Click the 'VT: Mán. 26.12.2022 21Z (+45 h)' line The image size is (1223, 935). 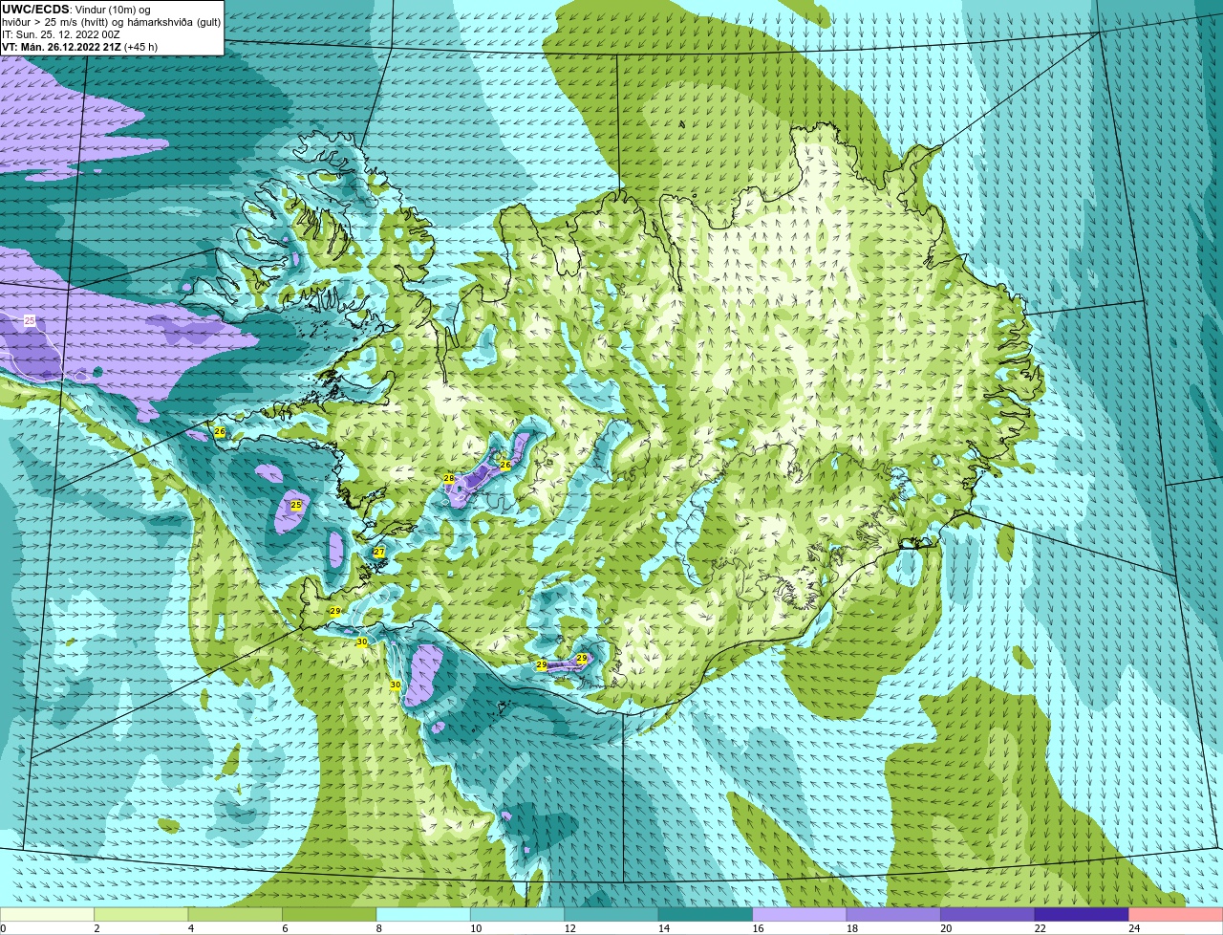point(80,47)
